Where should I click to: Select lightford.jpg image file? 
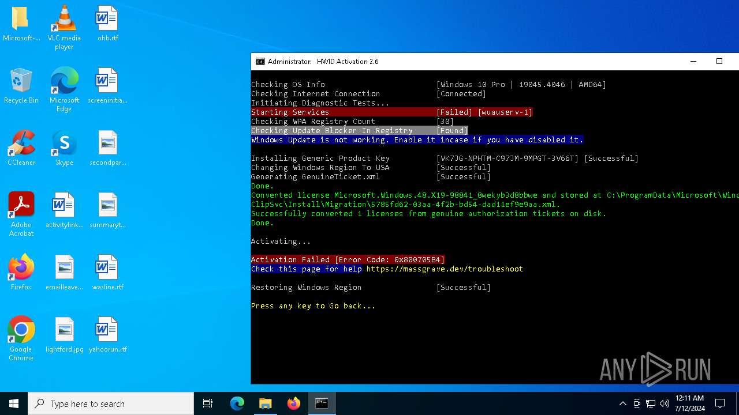[64, 335]
